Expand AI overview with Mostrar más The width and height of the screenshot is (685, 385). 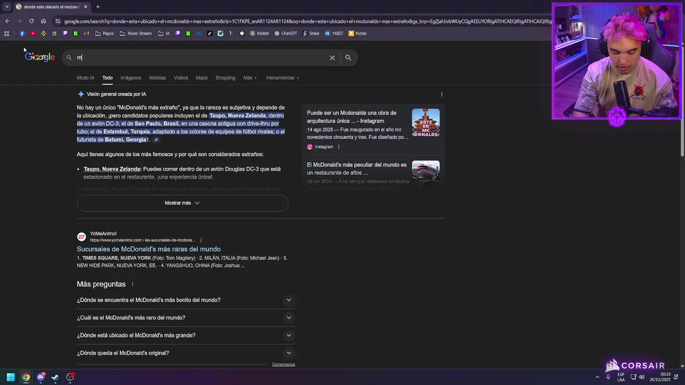(x=182, y=203)
